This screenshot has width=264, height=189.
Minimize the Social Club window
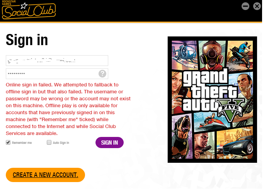click(x=245, y=7)
